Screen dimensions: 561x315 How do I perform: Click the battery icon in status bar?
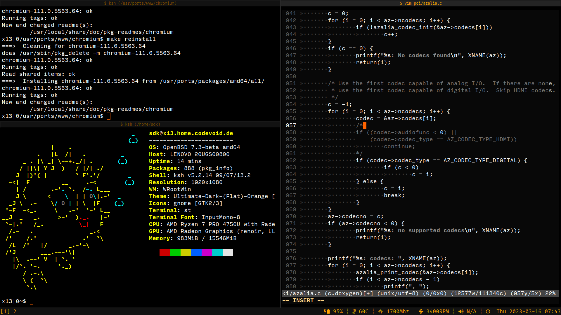click(327, 311)
